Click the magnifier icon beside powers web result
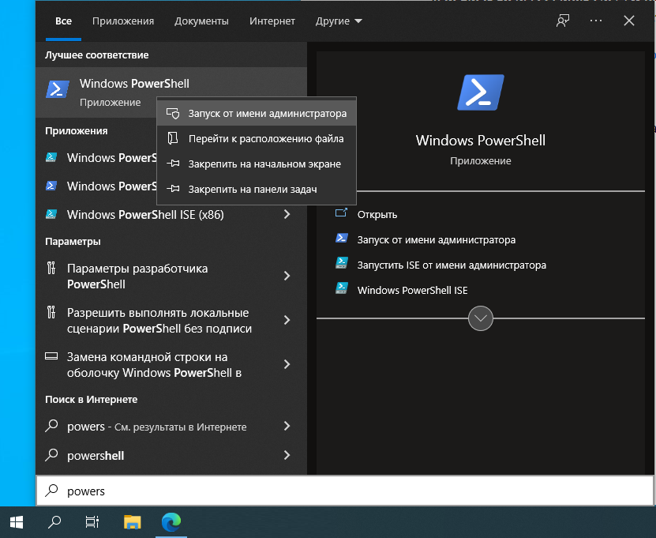 coord(51,426)
